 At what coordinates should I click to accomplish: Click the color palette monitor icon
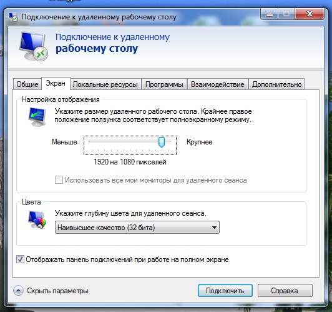37,220
